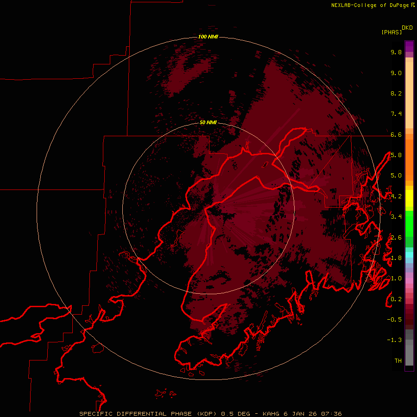Click the TH threshold label on scale
Screen dimensions: 417x417
(398, 361)
